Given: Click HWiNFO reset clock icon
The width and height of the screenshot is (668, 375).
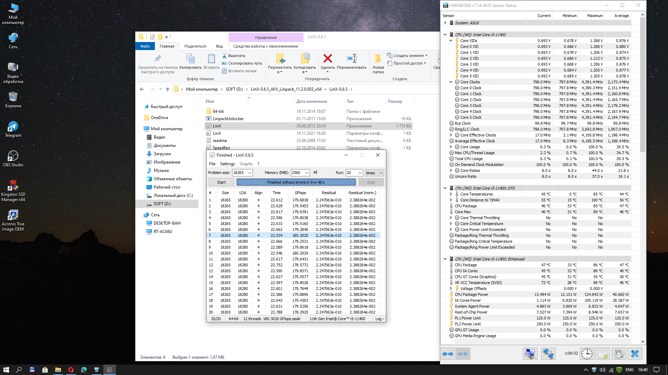Looking at the screenshot, I should 587,354.
